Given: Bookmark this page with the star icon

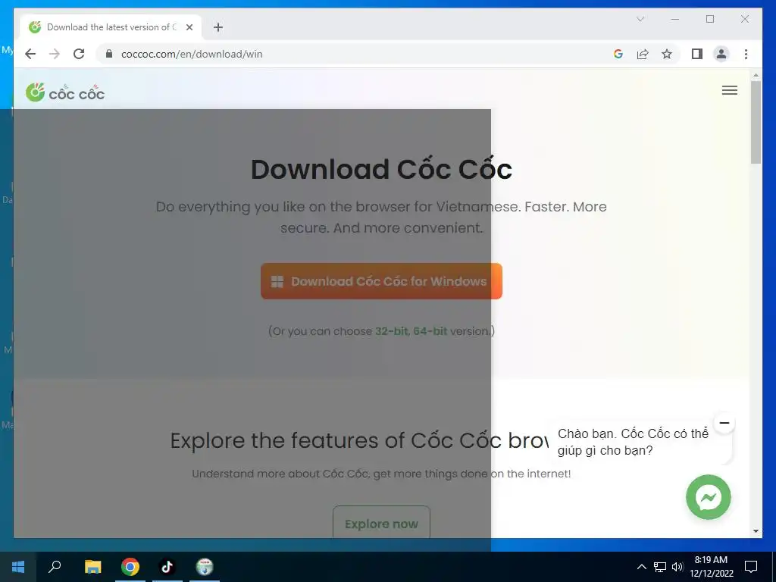Looking at the screenshot, I should (x=667, y=54).
